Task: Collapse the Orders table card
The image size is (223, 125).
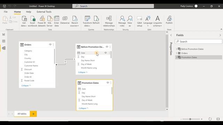Action: click(26, 86)
